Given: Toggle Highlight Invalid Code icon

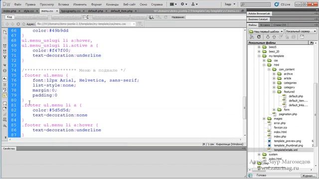Looking at the screenshot, I should tap(4, 84).
